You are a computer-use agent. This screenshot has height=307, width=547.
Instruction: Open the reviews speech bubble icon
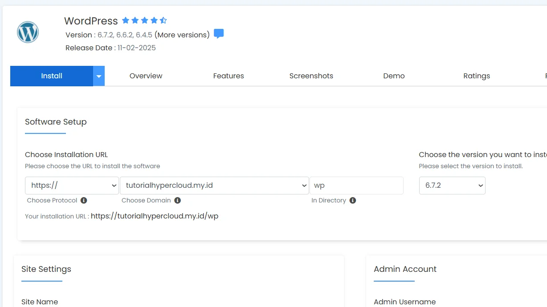click(219, 34)
